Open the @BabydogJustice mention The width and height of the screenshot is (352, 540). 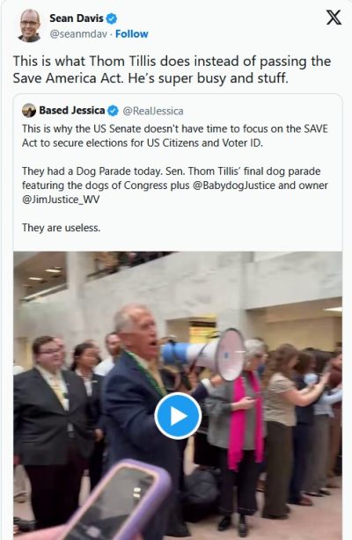tap(234, 186)
